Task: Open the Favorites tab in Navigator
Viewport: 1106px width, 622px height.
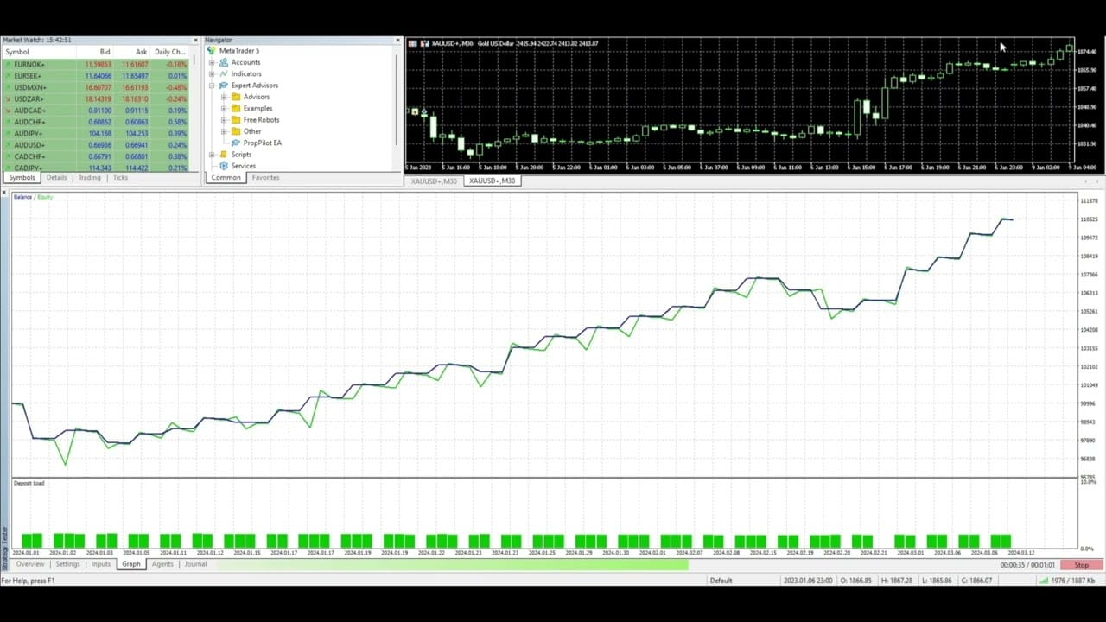Action: tap(265, 178)
